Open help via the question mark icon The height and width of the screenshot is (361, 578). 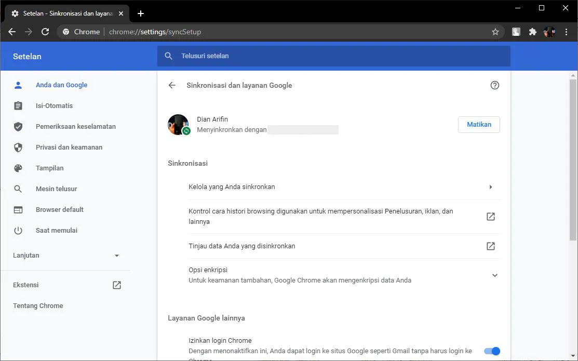click(494, 85)
